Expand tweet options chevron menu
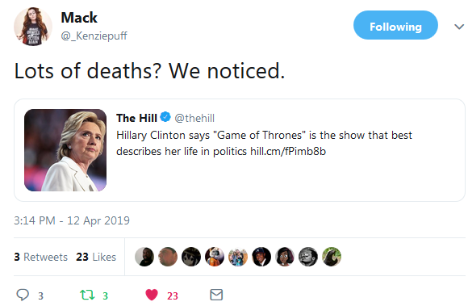This screenshot has width=468, height=306. [459, 27]
